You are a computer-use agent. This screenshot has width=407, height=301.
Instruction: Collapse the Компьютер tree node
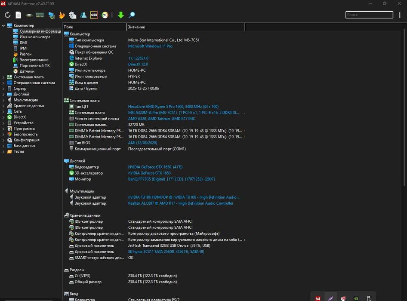[3, 25]
